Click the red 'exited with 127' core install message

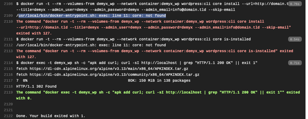click(154, 27)
